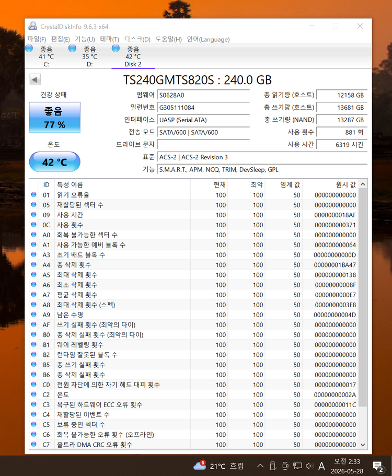Image resolution: width=392 pixels, height=476 pixels.
Task: Click the status orb for row 09 사용 시간
Action: pos(33,215)
